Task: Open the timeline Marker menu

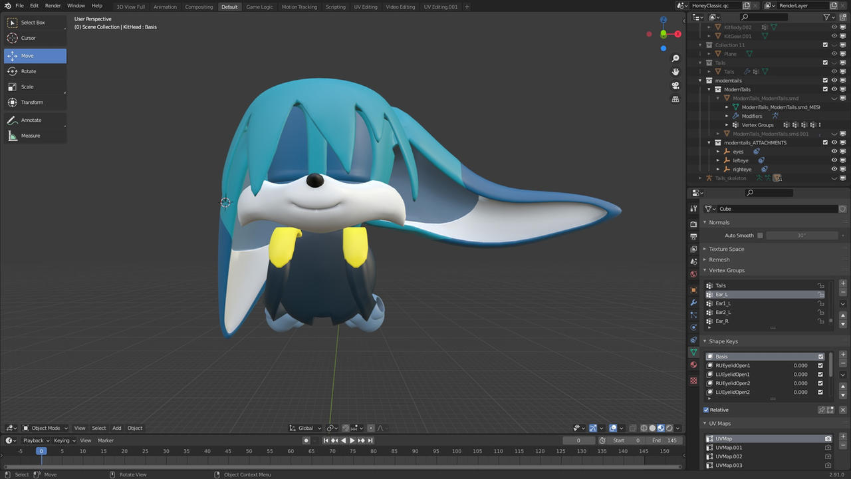Action: 106,440
